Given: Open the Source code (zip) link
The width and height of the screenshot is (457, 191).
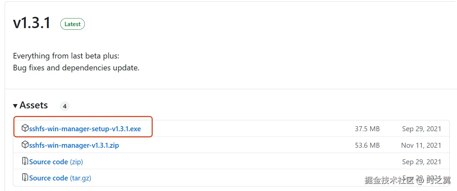Looking at the screenshot, I should 56,162.
